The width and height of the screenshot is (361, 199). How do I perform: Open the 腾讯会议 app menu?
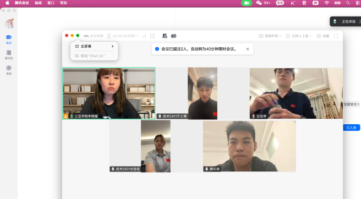click(x=22, y=3)
